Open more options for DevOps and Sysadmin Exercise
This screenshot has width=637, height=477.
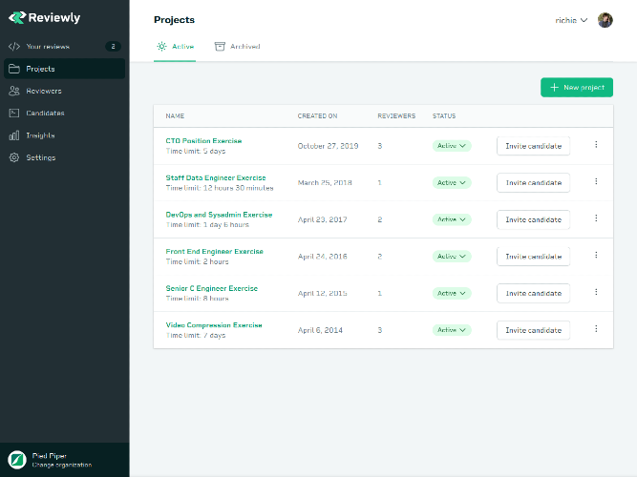click(596, 218)
